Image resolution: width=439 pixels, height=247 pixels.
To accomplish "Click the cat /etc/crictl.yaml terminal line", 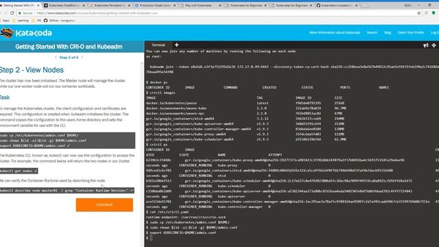I will click(167, 212).
